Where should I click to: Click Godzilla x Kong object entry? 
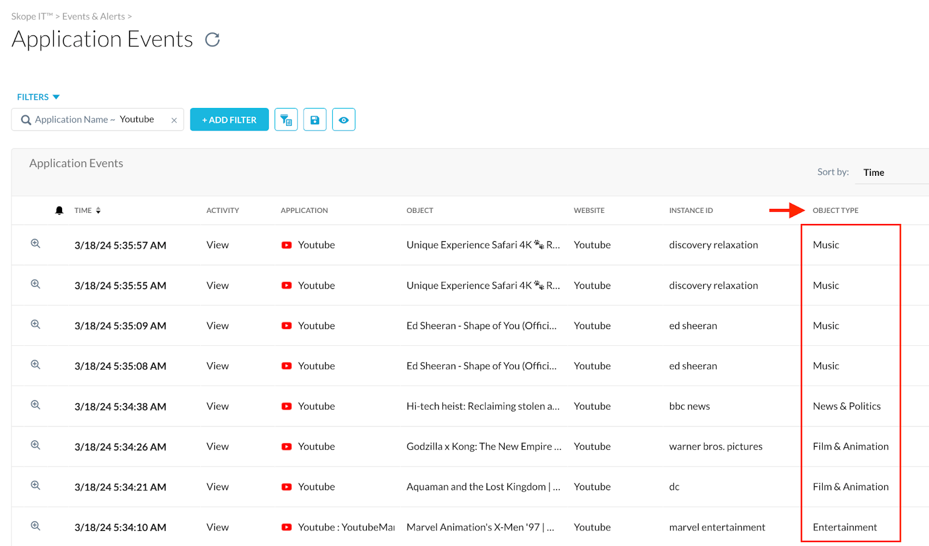(484, 446)
